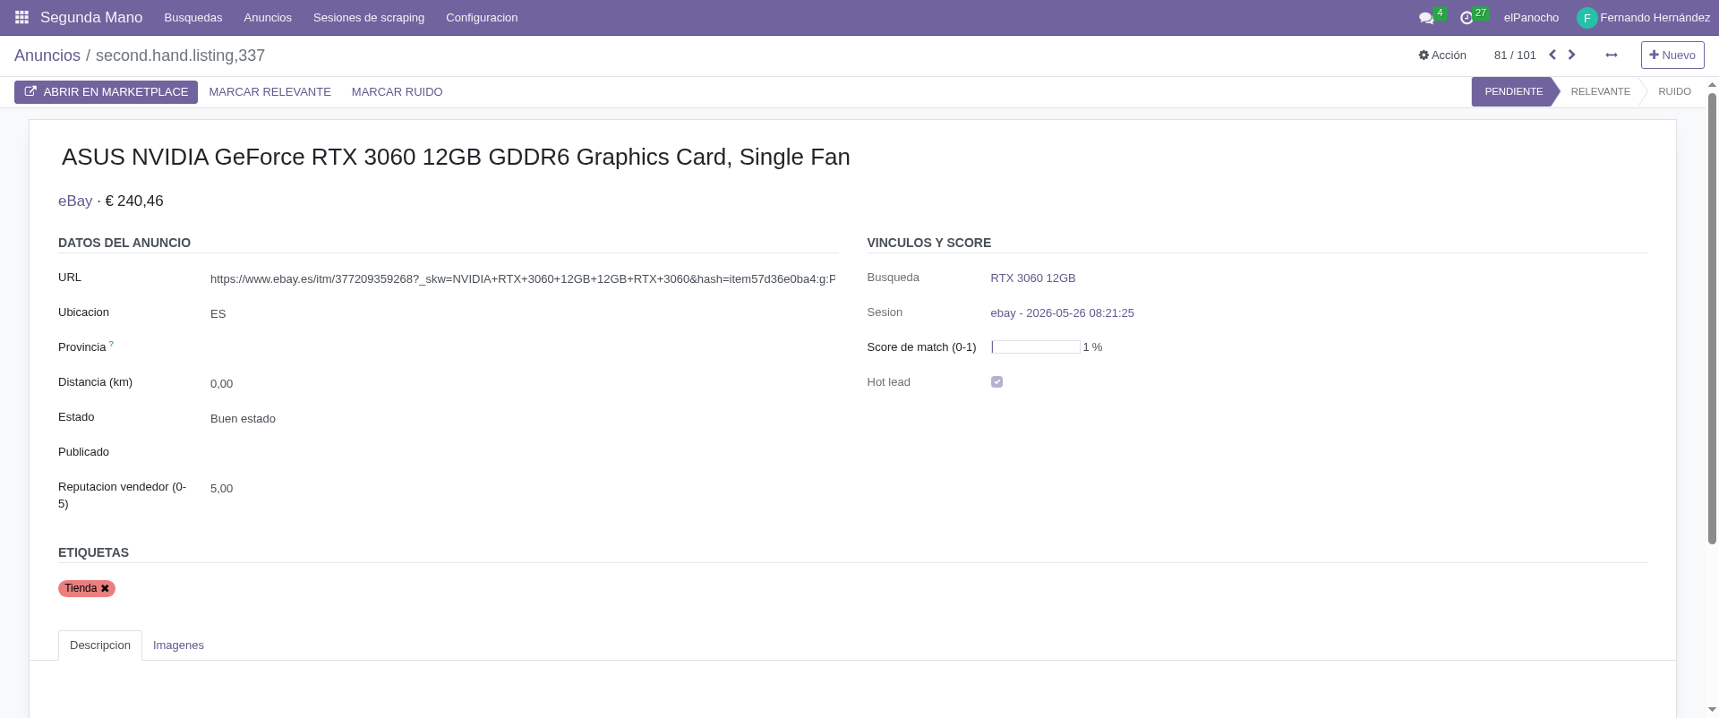Screen dimensions: 1719x718
Task: Toggle the Hot lead checkbox
Action: click(996, 381)
